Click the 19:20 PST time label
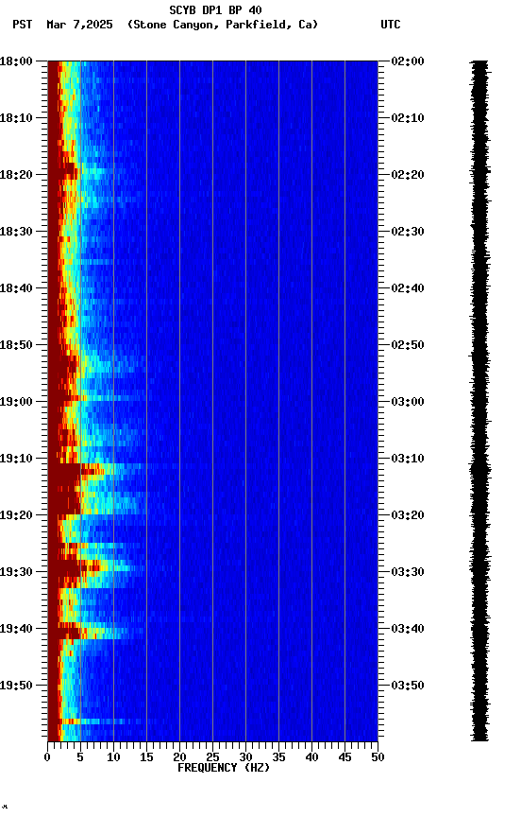Image resolution: width=521 pixels, height=817 pixels. click(16, 516)
